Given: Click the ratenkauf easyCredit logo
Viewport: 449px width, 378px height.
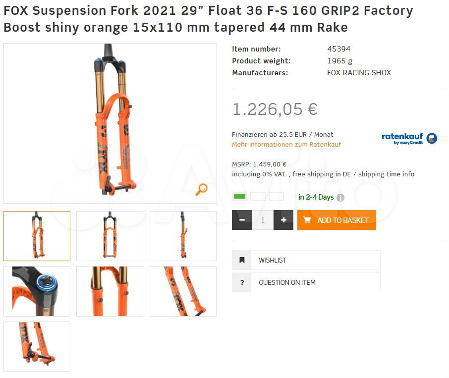Looking at the screenshot, I should point(409,139).
